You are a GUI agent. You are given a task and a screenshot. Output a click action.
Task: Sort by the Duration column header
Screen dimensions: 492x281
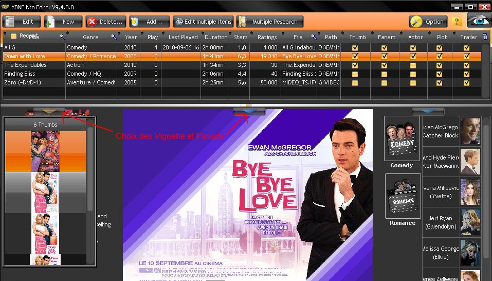[x=216, y=37]
